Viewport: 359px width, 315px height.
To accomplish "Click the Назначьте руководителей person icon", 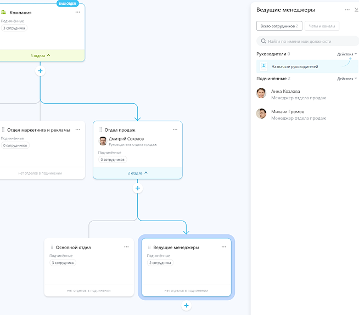I will 263,66.
